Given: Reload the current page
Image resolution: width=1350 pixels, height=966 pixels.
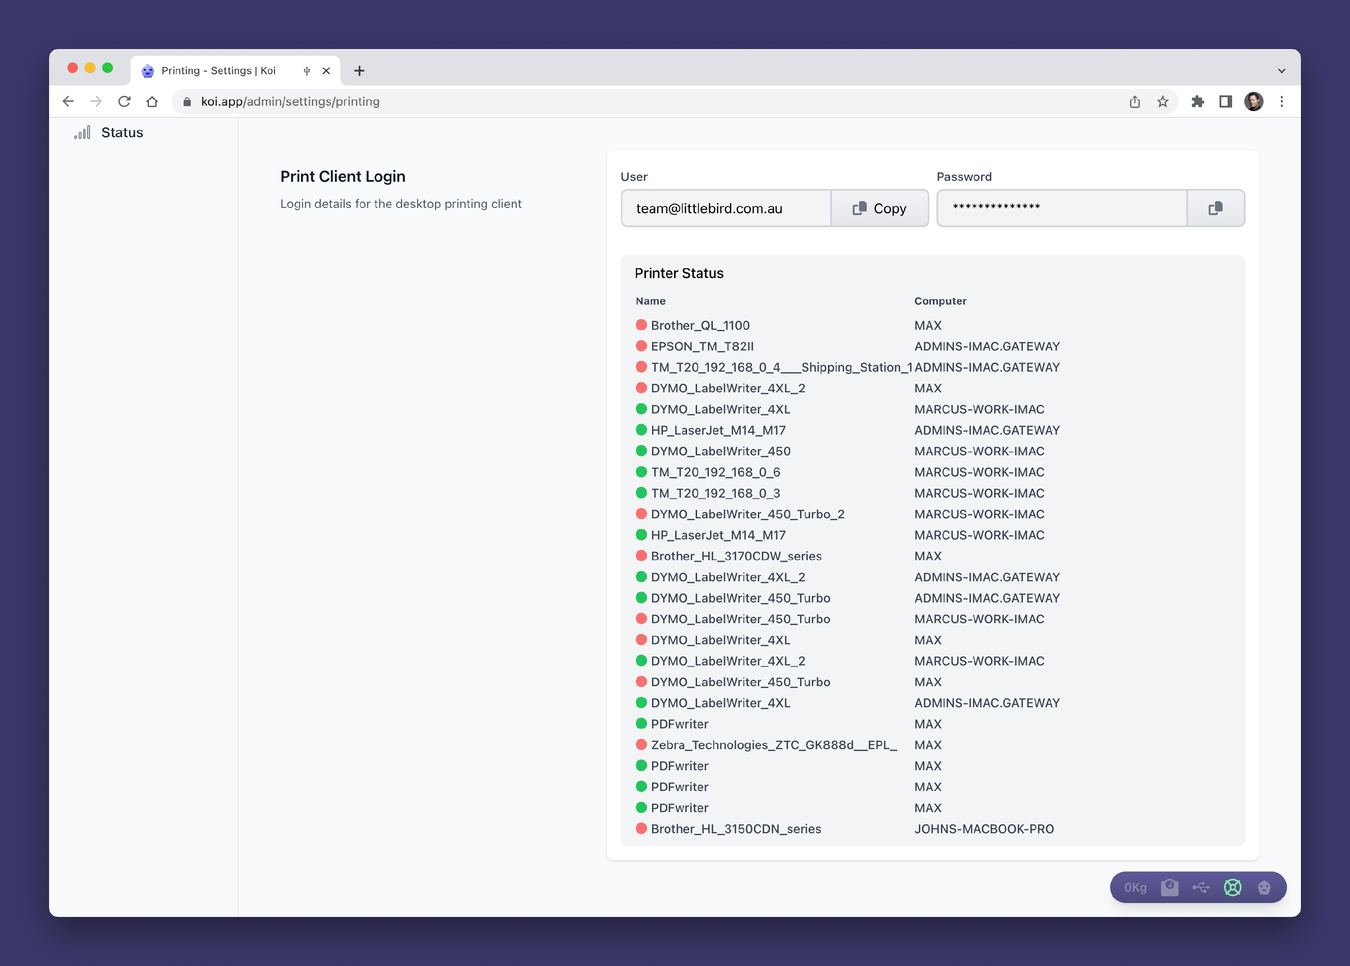Looking at the screenshot, I should pos(124,102).
